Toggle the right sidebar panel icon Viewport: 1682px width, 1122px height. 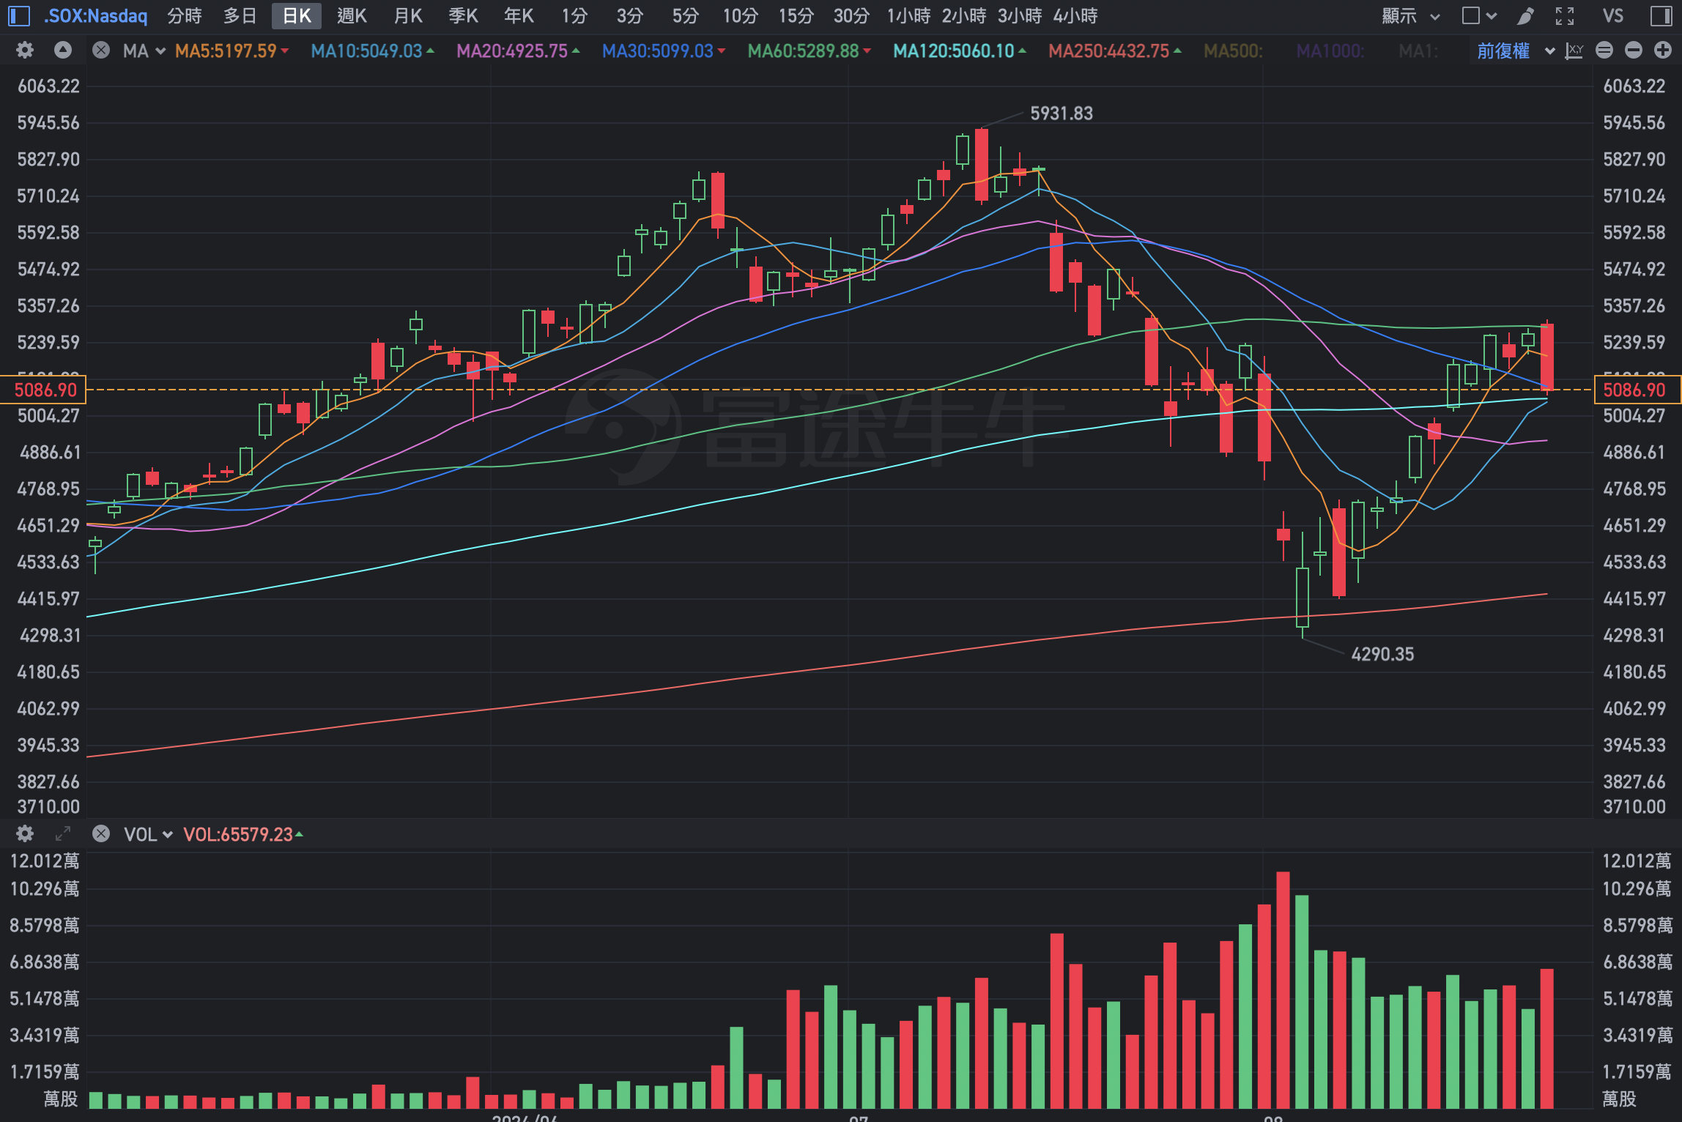1661,15
